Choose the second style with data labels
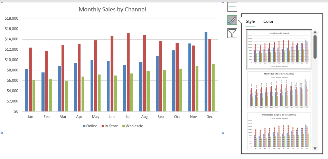The width and height of the screenshot is (328, 159). [x=279, y=90]
